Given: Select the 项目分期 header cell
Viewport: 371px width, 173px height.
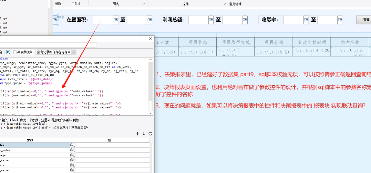Looking at the screenshot, I should [273, 42].
